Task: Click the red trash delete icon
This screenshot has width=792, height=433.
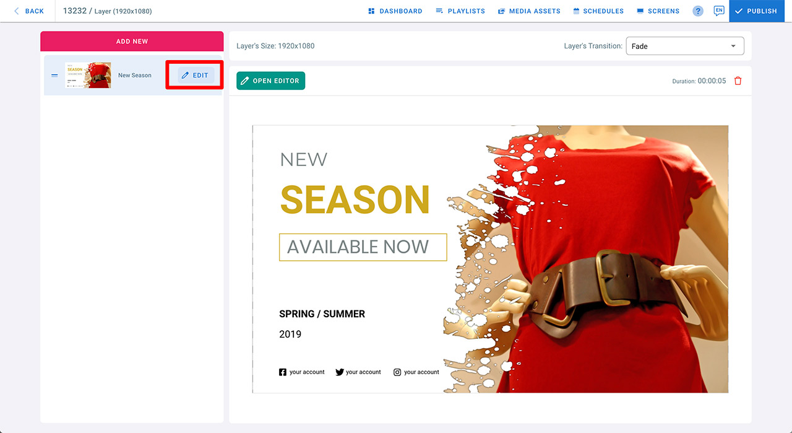Action: [x=738, y=81]
